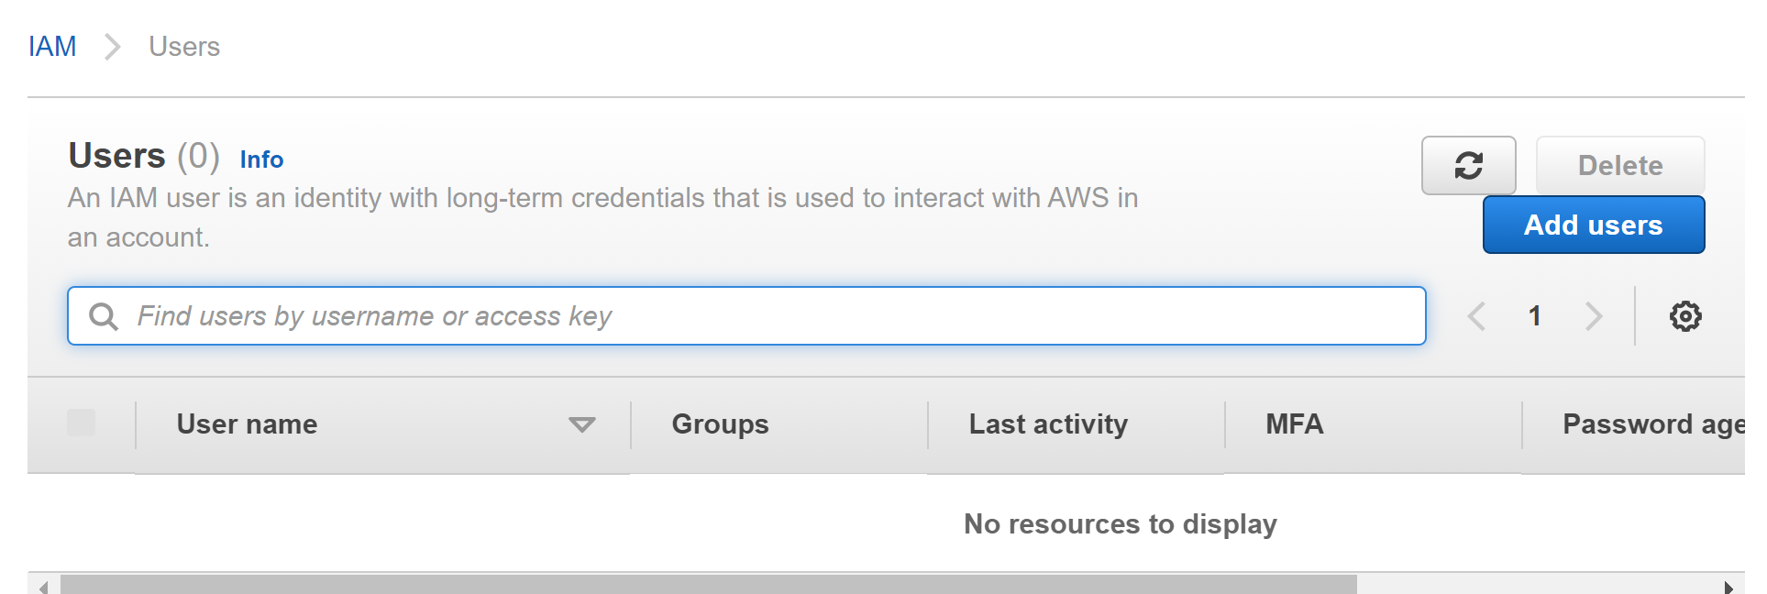The image size is (1767, 594).
Task: Click the MFA column header
Action: pyautogui.click(x=1294, y=424)
